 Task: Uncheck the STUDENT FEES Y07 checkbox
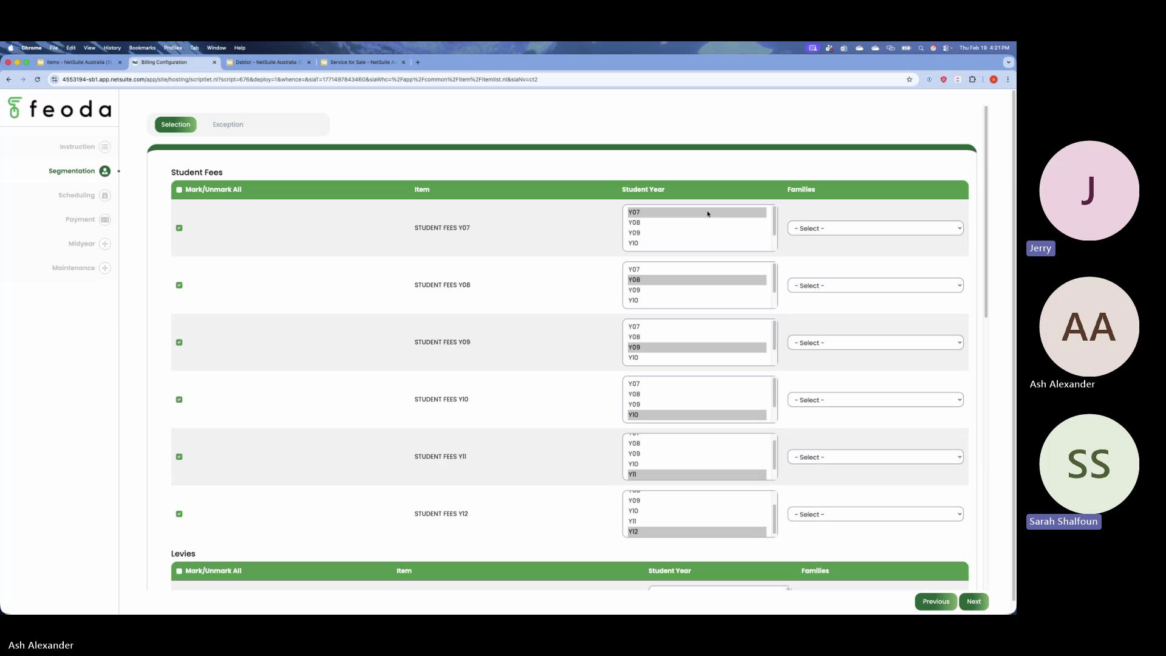pos(179,228)
